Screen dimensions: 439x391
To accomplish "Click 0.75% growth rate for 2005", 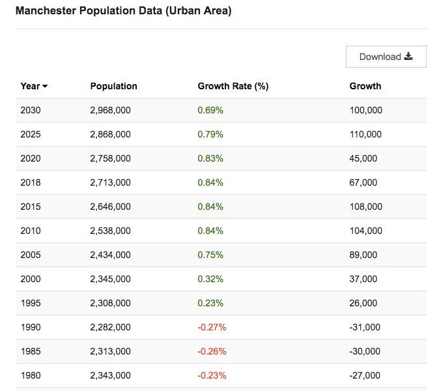I will pos(210,255).
